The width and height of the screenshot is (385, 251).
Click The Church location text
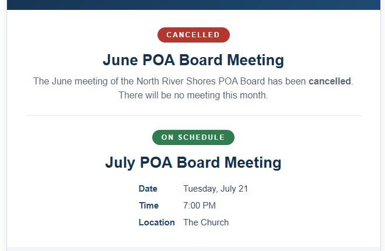tap(206, 222)
